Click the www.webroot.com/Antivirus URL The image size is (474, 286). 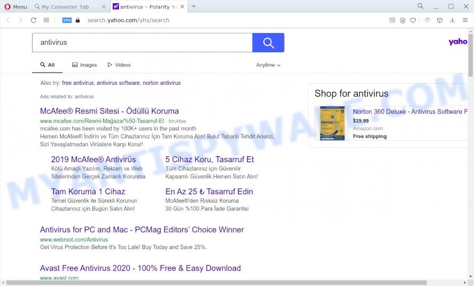click(74, 240)
